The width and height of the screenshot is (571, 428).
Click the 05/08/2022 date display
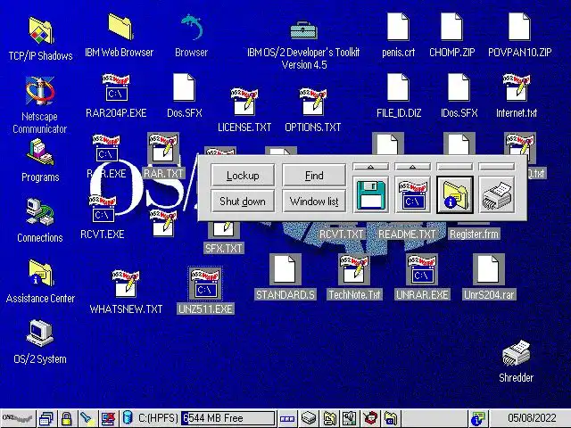(x=531, y=418)
